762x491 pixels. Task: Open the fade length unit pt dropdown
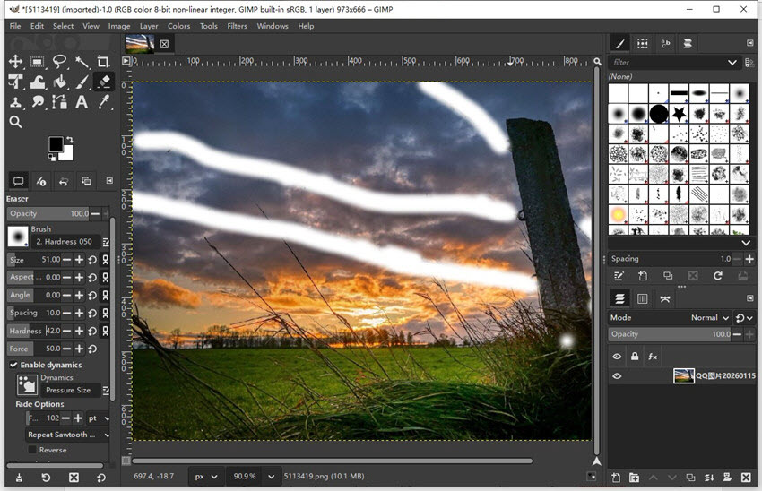point(99,418)
